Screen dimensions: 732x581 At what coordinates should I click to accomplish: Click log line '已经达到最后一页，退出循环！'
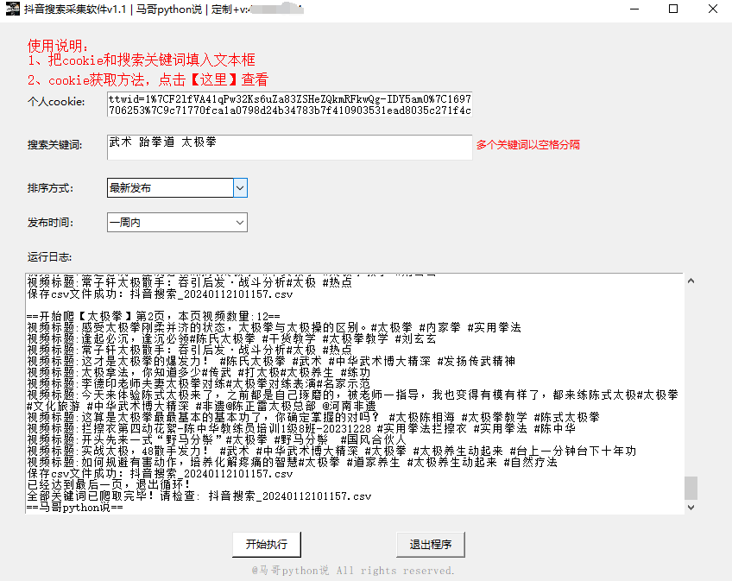pyautogui.click(x=109, y=485)
